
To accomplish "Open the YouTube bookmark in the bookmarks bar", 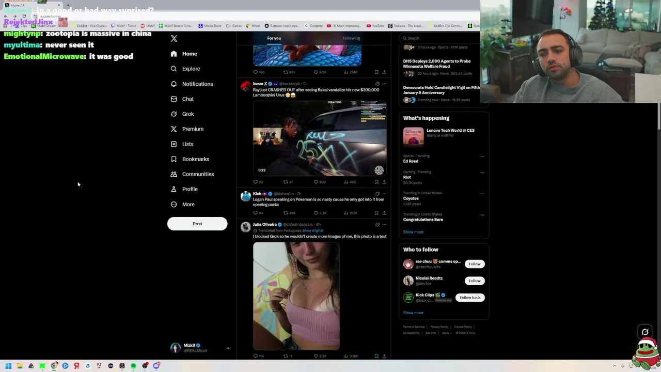I will [x=375, y=26].
